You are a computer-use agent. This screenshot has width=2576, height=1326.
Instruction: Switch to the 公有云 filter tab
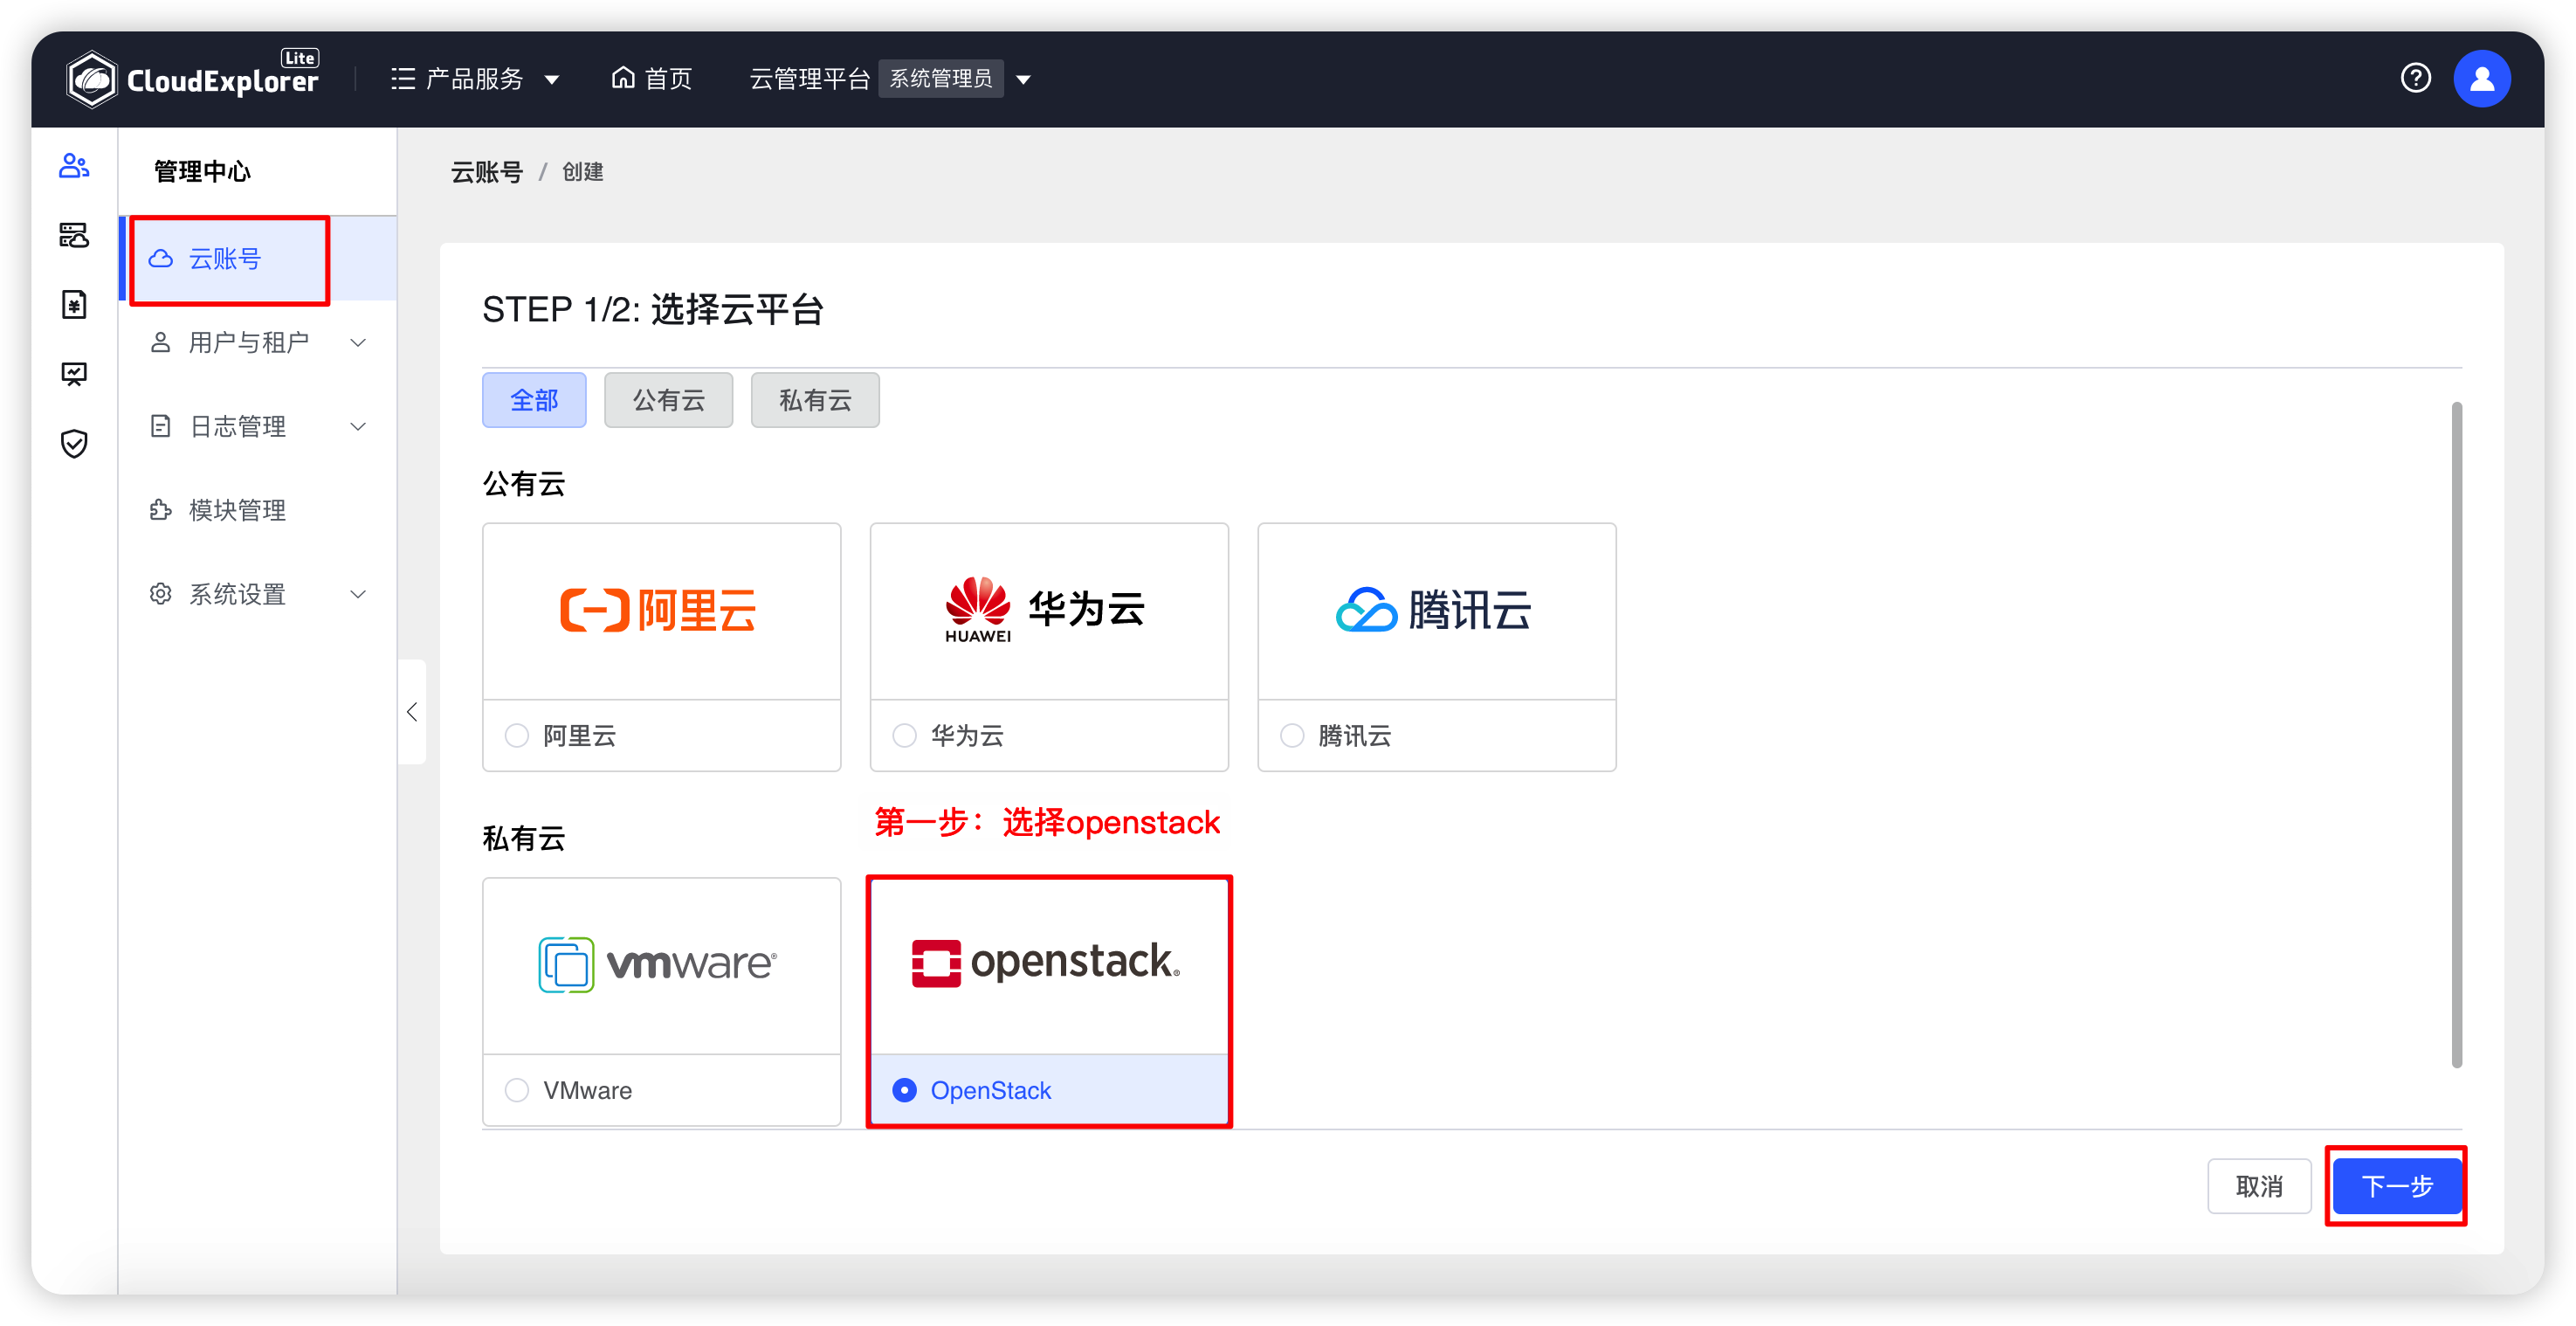(x=668, y=400)
